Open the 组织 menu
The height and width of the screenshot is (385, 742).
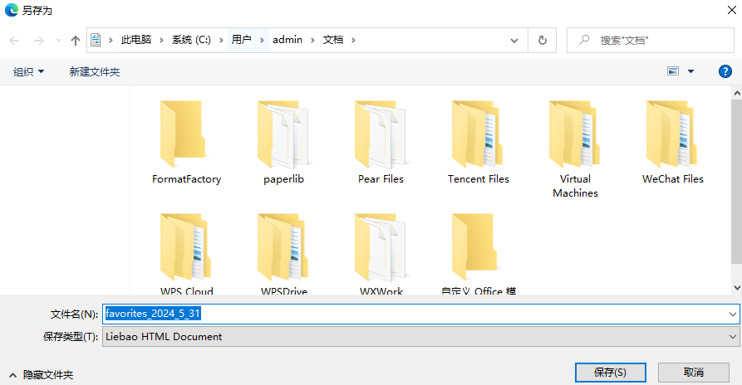click(28, 72)
